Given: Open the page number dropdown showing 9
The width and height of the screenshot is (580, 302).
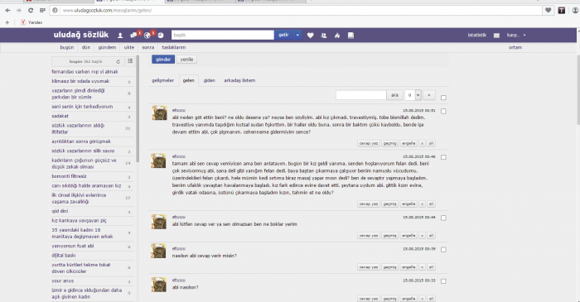Looking at the screenshot, I should pyautogui.click(x=413, y=95).
